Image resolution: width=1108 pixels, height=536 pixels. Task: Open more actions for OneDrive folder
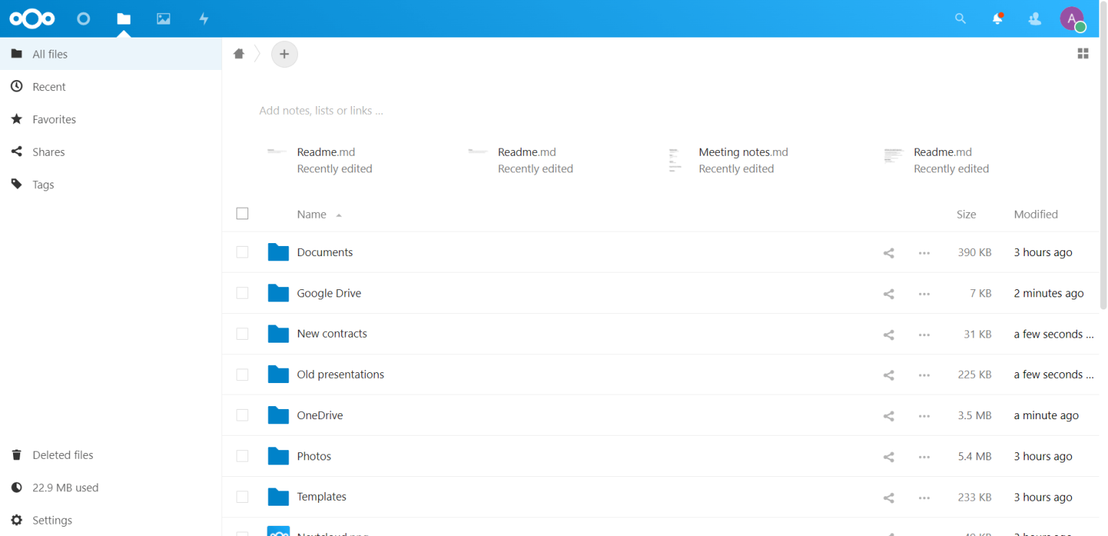pyautogui.click(x=924, y=416)
